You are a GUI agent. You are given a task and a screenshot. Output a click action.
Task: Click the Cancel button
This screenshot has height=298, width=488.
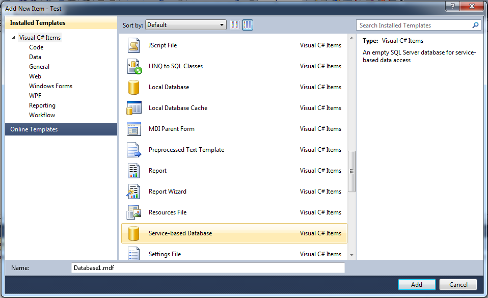[458, 285]
